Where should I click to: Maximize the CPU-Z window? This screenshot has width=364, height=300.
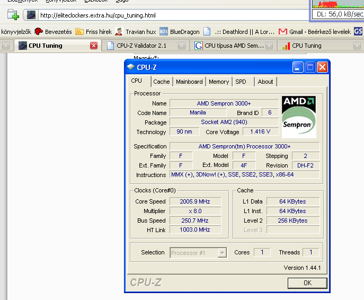click(310, 67)
